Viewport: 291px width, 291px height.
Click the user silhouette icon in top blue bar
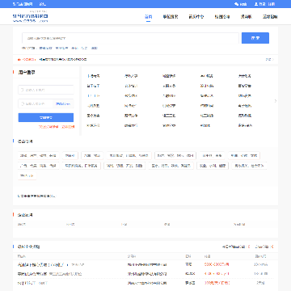(256, 4)
